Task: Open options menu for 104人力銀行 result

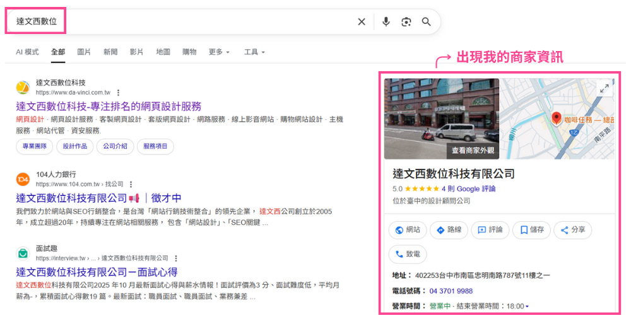Action: (x=131, y=184)
